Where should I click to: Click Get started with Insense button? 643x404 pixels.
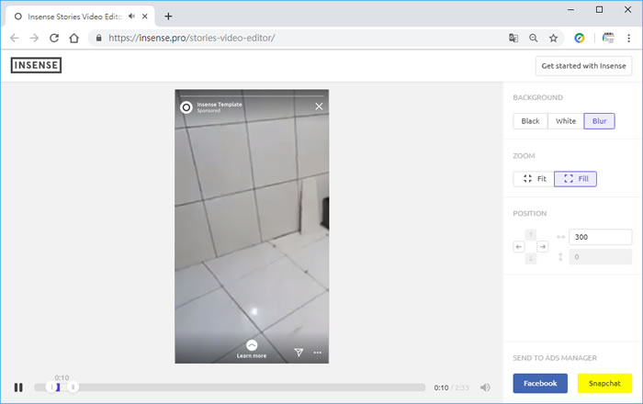click(583, 66)
